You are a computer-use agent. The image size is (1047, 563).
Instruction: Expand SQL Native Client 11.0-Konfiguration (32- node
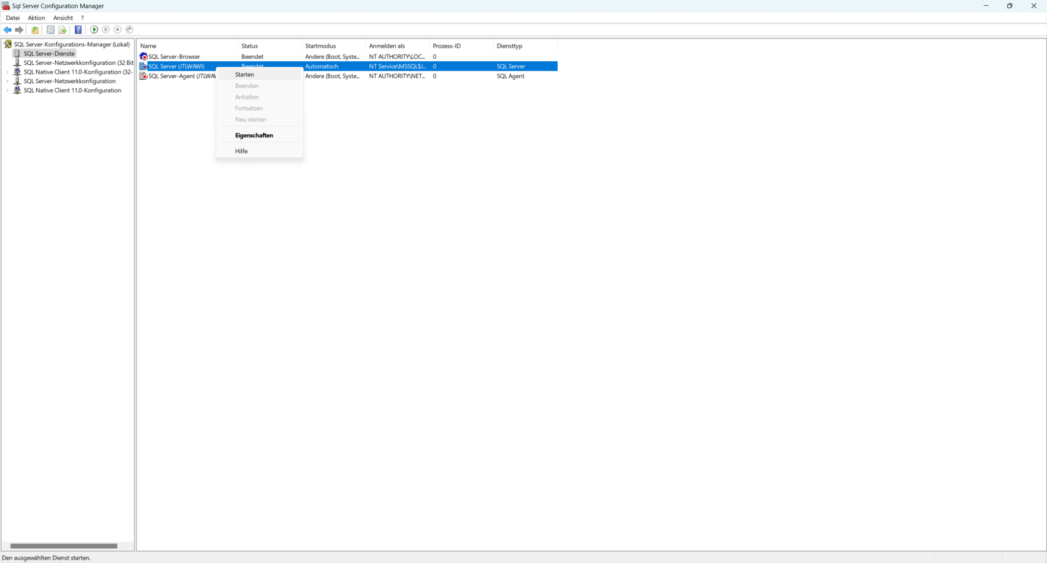7,72
